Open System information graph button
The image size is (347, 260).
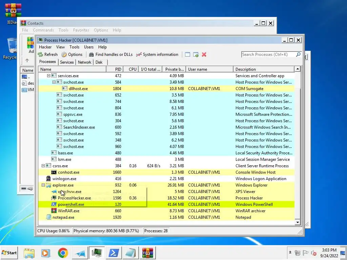pos(157,55)
